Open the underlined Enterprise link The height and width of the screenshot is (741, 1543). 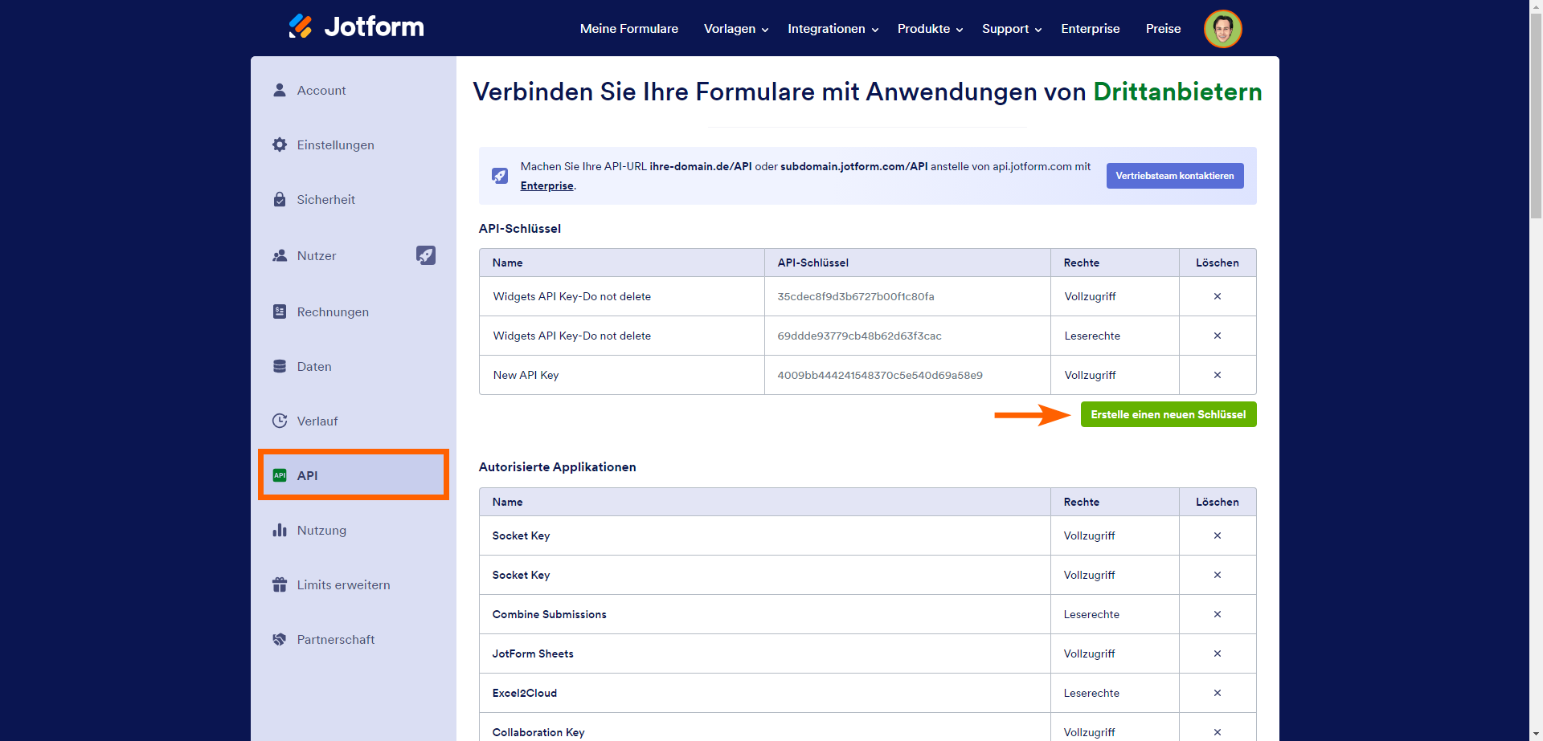pos(546,185)
